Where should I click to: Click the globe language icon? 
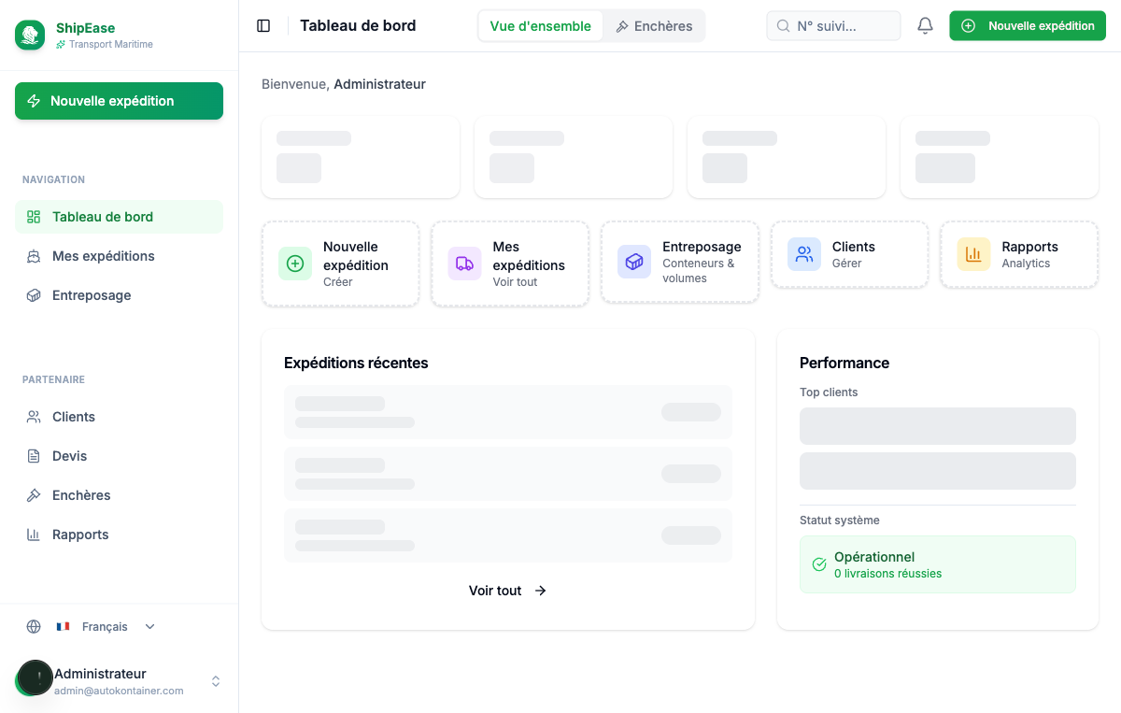34,627
